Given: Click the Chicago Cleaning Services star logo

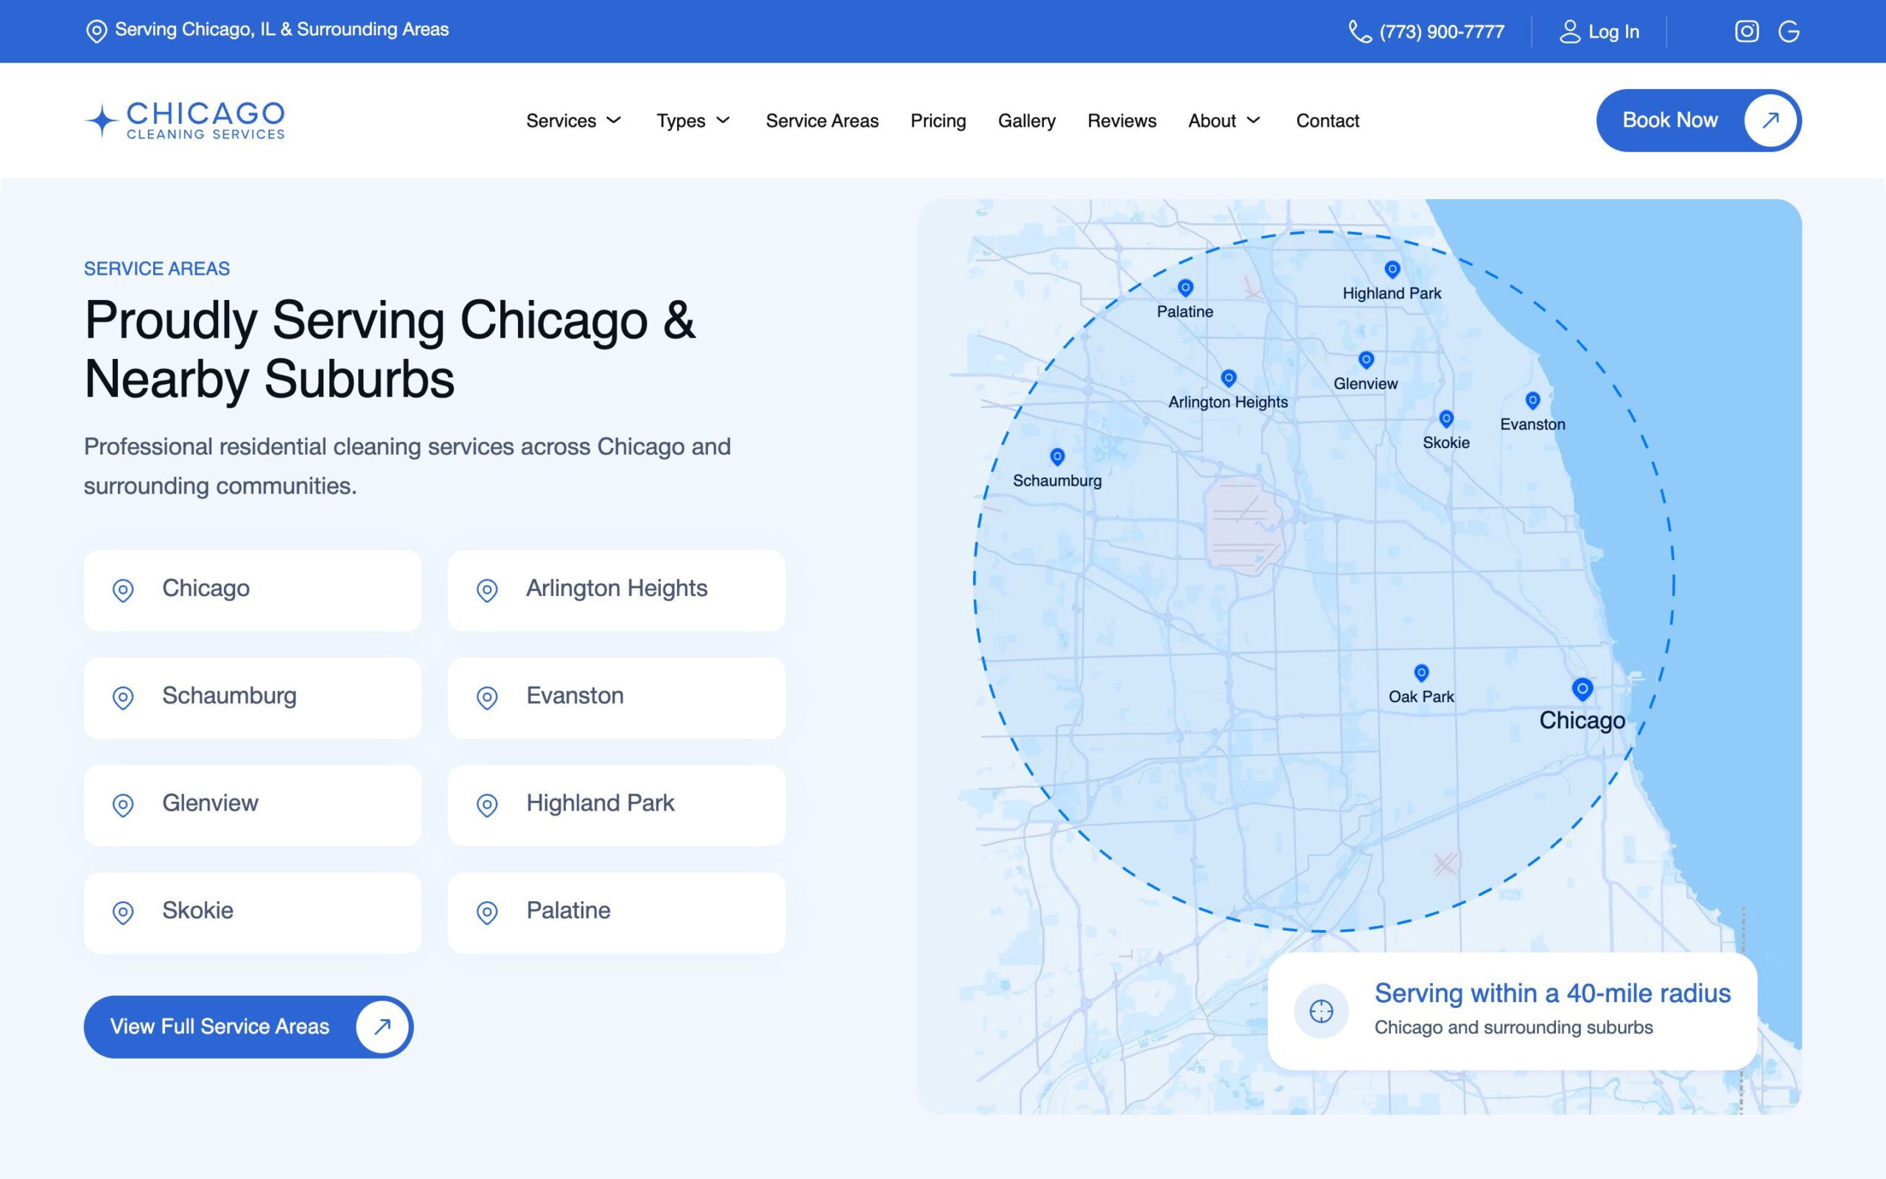Looking at the screenshot, I should coord(102,121).
